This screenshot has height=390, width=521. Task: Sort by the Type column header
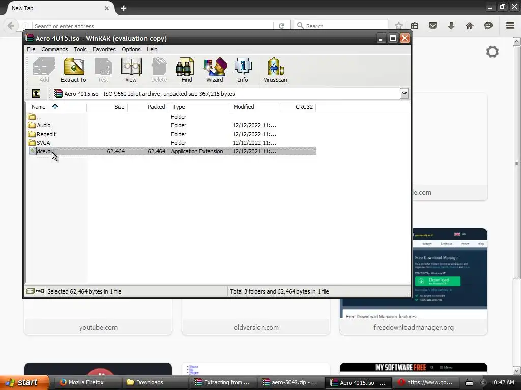point(199,107)
